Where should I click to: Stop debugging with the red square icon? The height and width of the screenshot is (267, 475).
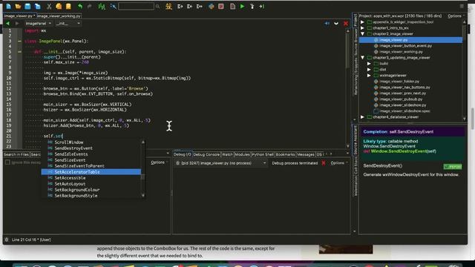point(221,6)
